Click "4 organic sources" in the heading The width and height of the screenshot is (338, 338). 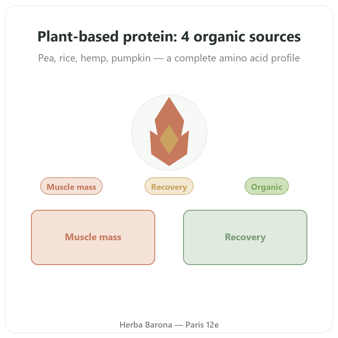tap(241, 37)
